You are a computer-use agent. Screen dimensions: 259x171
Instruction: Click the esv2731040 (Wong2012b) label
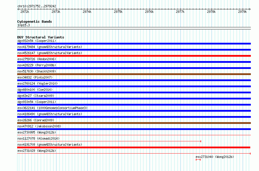tap(215, 157)
